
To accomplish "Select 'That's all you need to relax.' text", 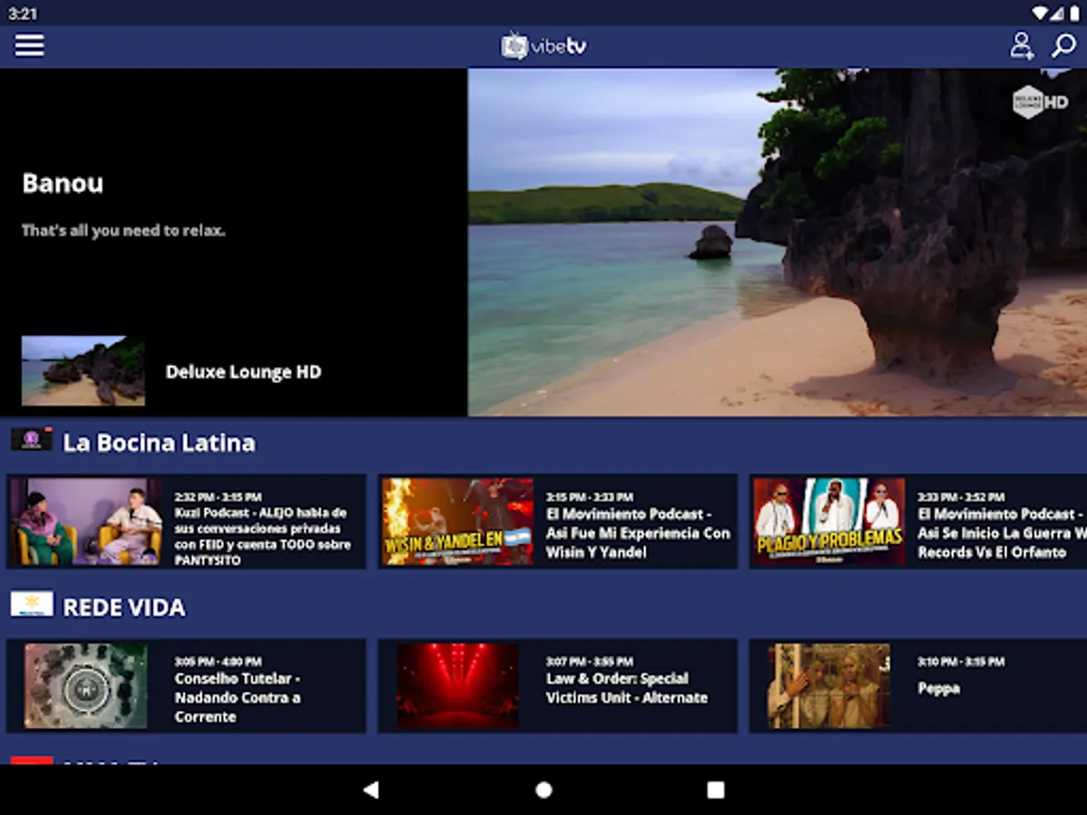I will pos(123,230).
